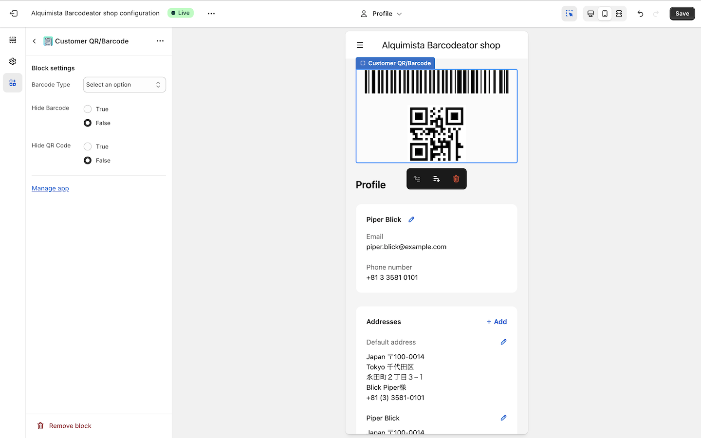This screenshot has width=701, height=438.
Task: Select False for Hide QR Code
Action: 88,161
